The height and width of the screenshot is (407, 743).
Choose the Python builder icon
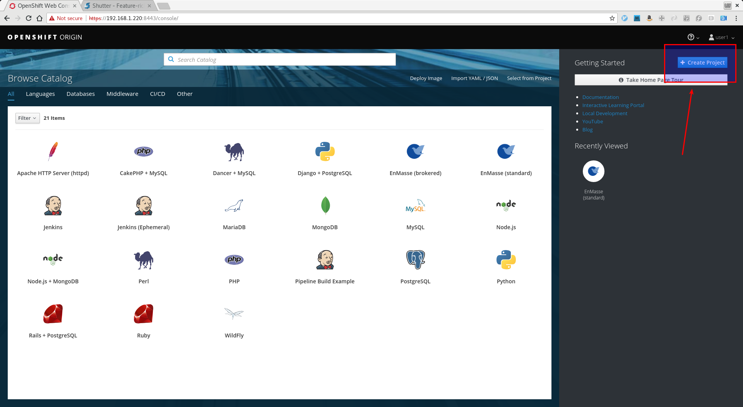[506, 259]
